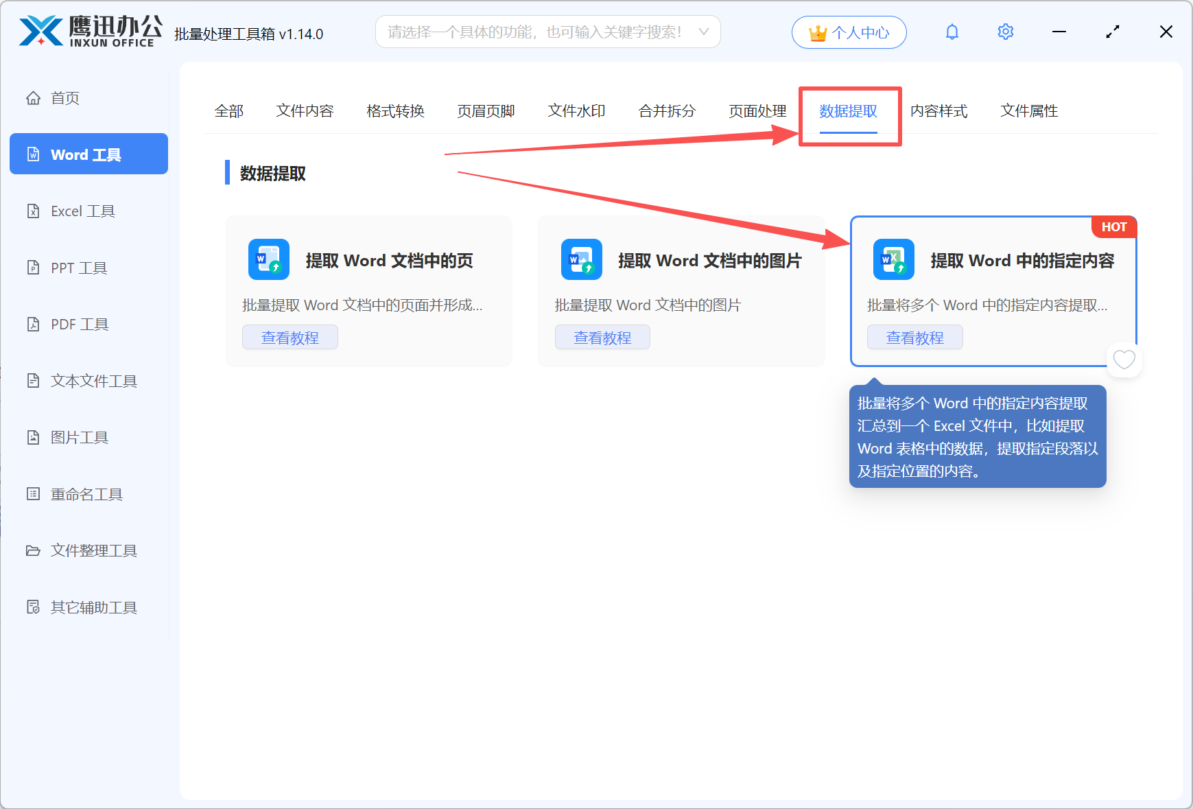The height and width of the screenshot is (809, 1193).
Task: Open 其它辅助工具 in the sidebar
Action: (93, 607)
